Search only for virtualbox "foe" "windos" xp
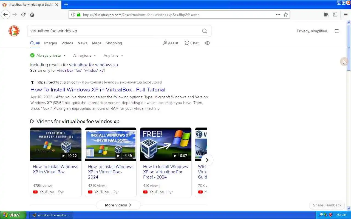 coord(81,70)
